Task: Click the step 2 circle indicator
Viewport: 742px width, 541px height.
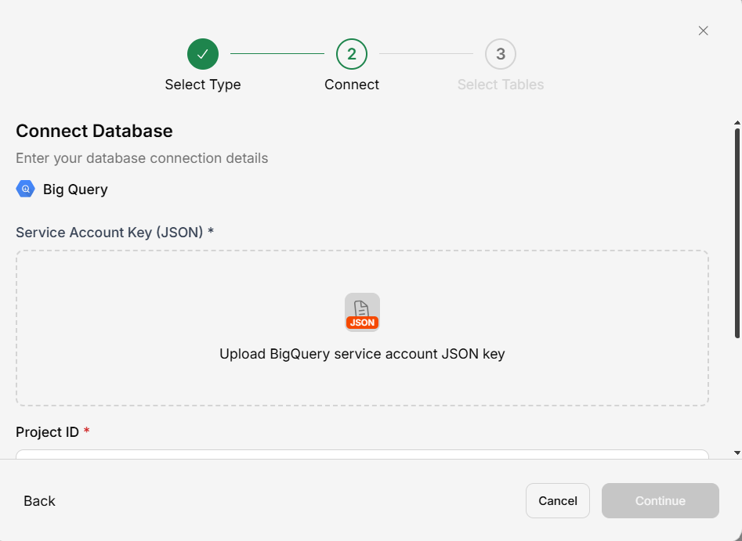Action: click(x=352, y=54)
